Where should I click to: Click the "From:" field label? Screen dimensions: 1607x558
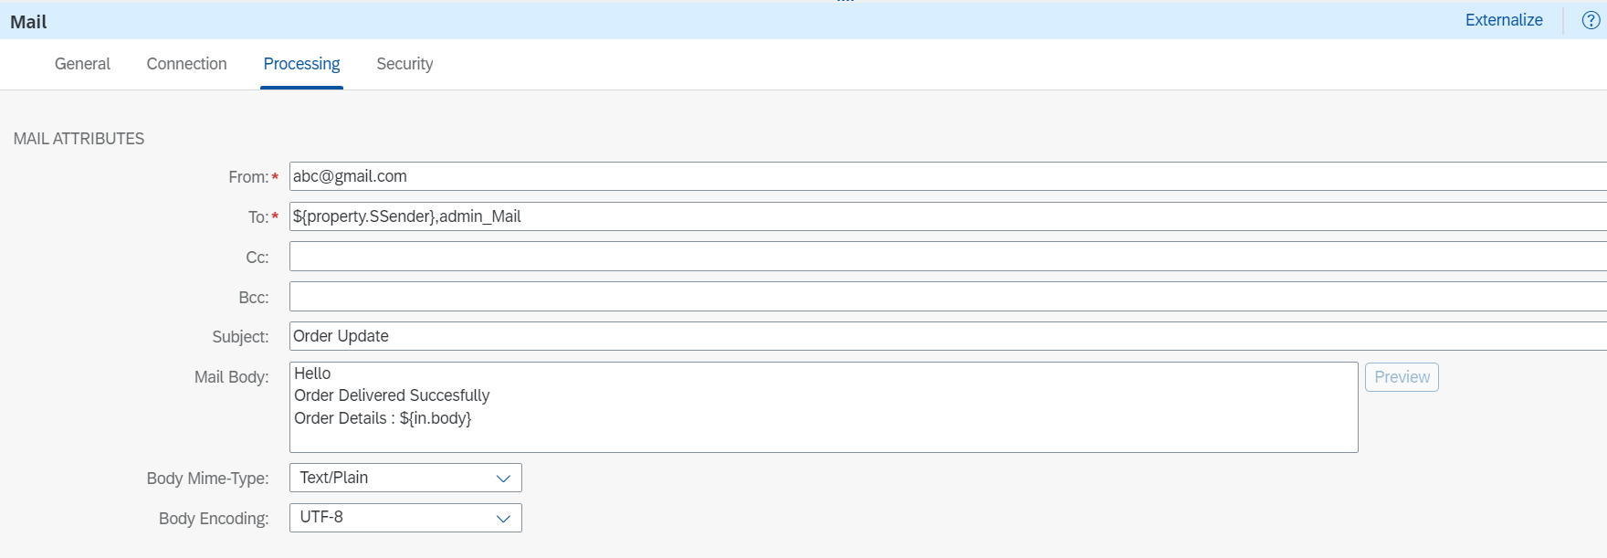coord(248,177)
